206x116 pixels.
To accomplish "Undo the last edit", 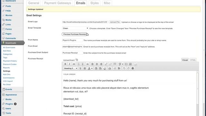I will pos(124,68).
